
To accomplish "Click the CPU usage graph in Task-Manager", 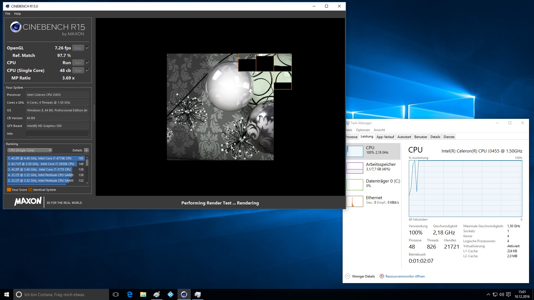I will [x=466, y=189].
